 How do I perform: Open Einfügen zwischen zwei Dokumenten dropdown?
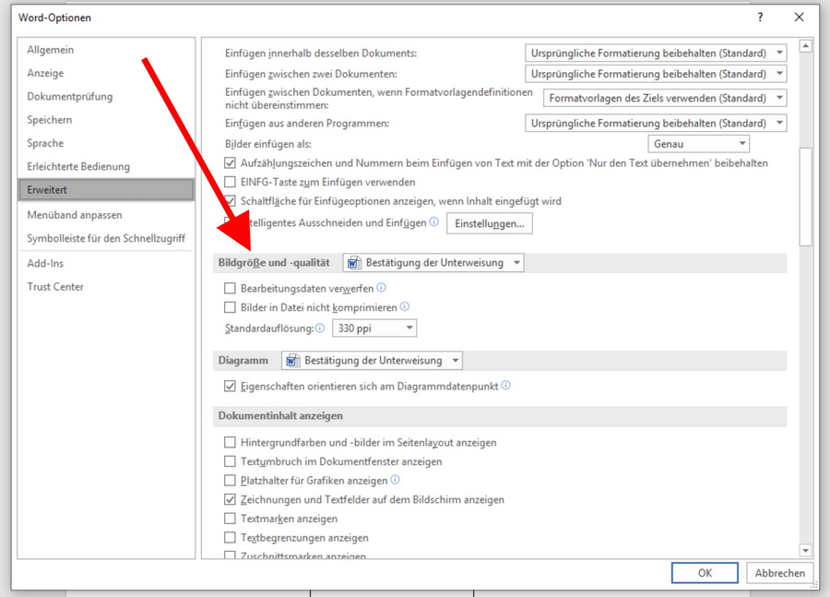[x=656, y=74]
